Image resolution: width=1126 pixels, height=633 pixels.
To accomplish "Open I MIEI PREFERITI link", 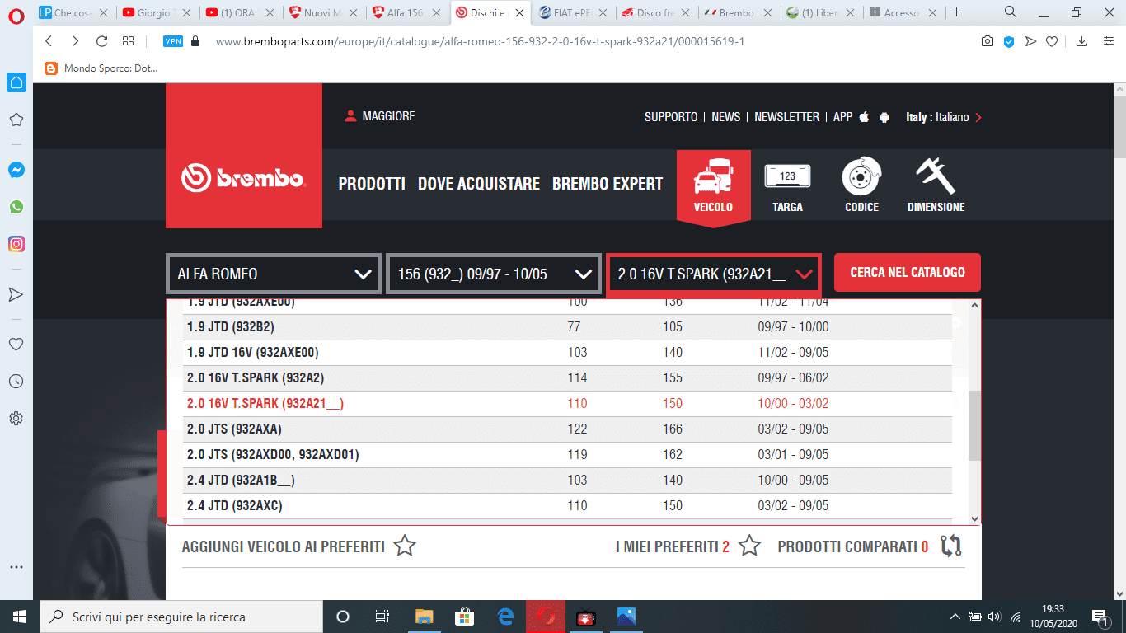I will click(687, 546).
